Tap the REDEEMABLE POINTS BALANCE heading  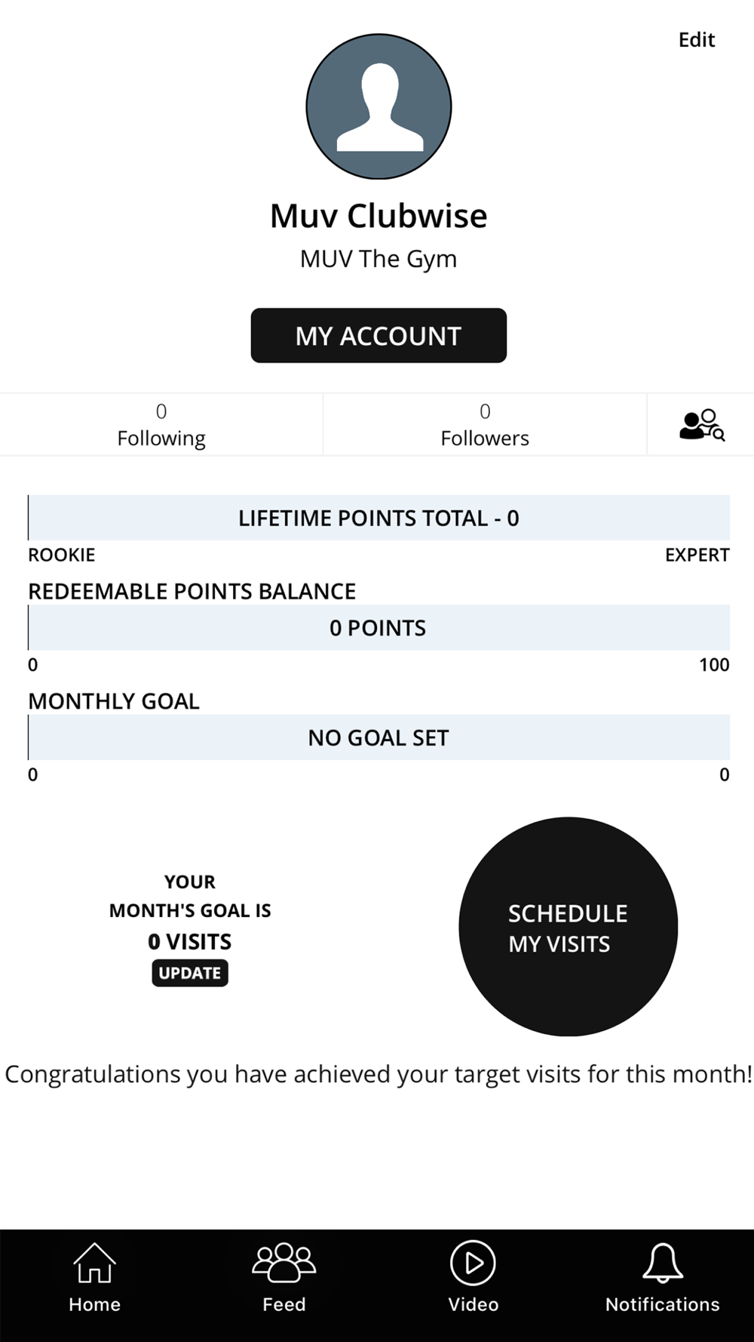point(192,591)
